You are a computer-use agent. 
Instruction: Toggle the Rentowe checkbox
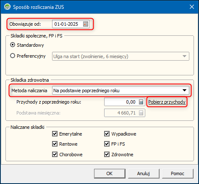[55, 144]
